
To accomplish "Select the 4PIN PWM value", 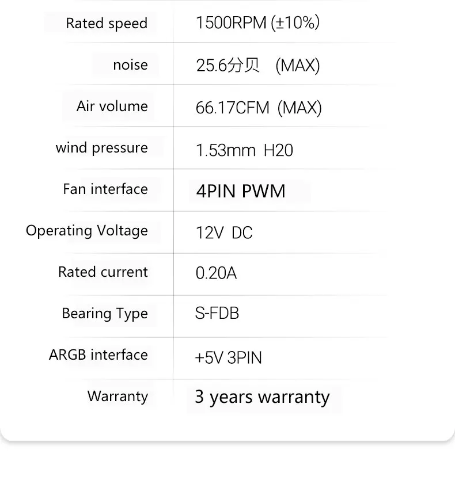I will pos(241,191).
